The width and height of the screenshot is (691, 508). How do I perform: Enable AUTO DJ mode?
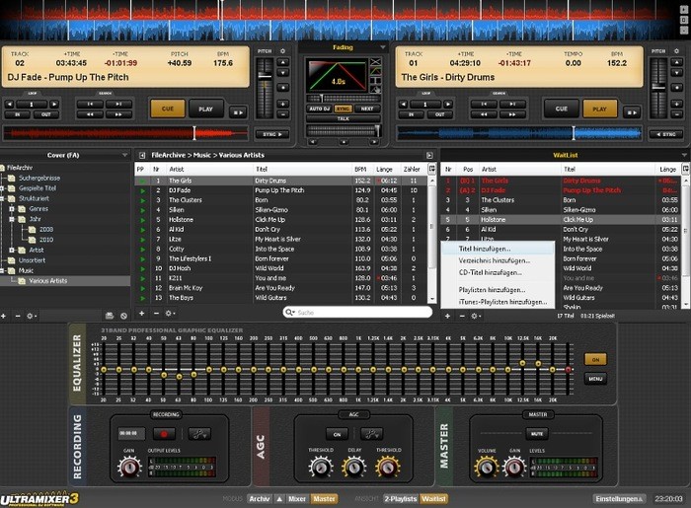(x=319, y=109)
